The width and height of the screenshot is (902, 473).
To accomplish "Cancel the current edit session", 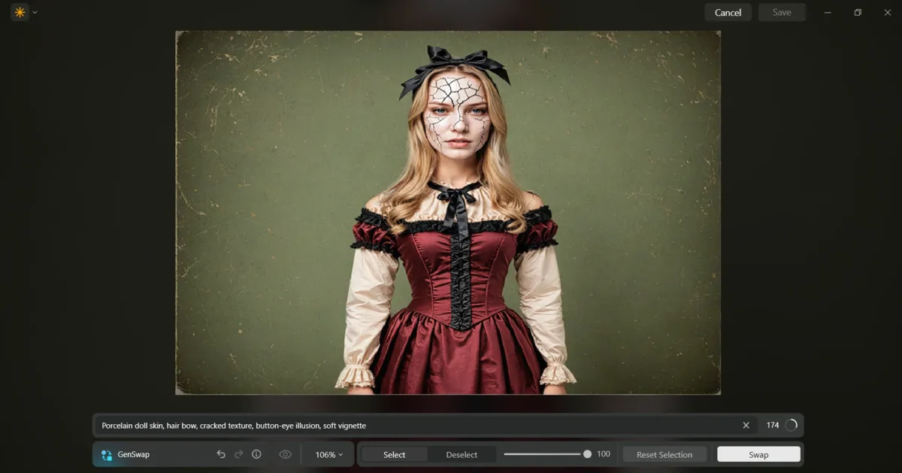I will click(727, 12).
